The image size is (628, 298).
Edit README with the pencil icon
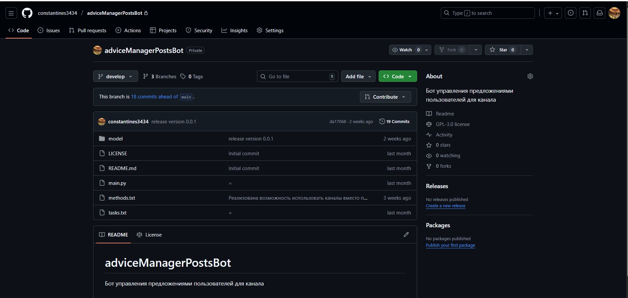[406, 235]
